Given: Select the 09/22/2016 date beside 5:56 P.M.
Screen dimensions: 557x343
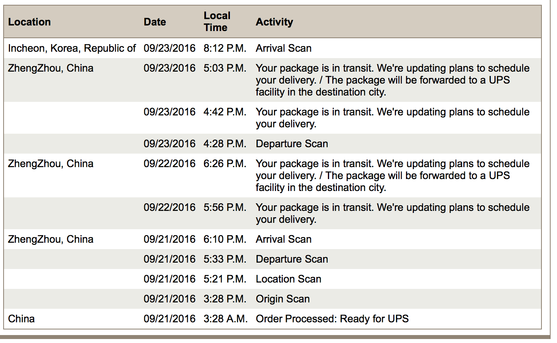Looking at the screenshot, I should point(170,207).
